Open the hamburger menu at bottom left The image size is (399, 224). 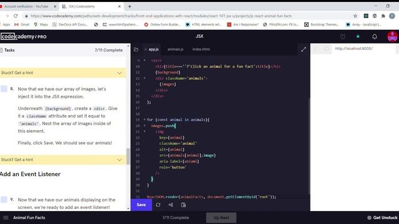click(6, 218)
